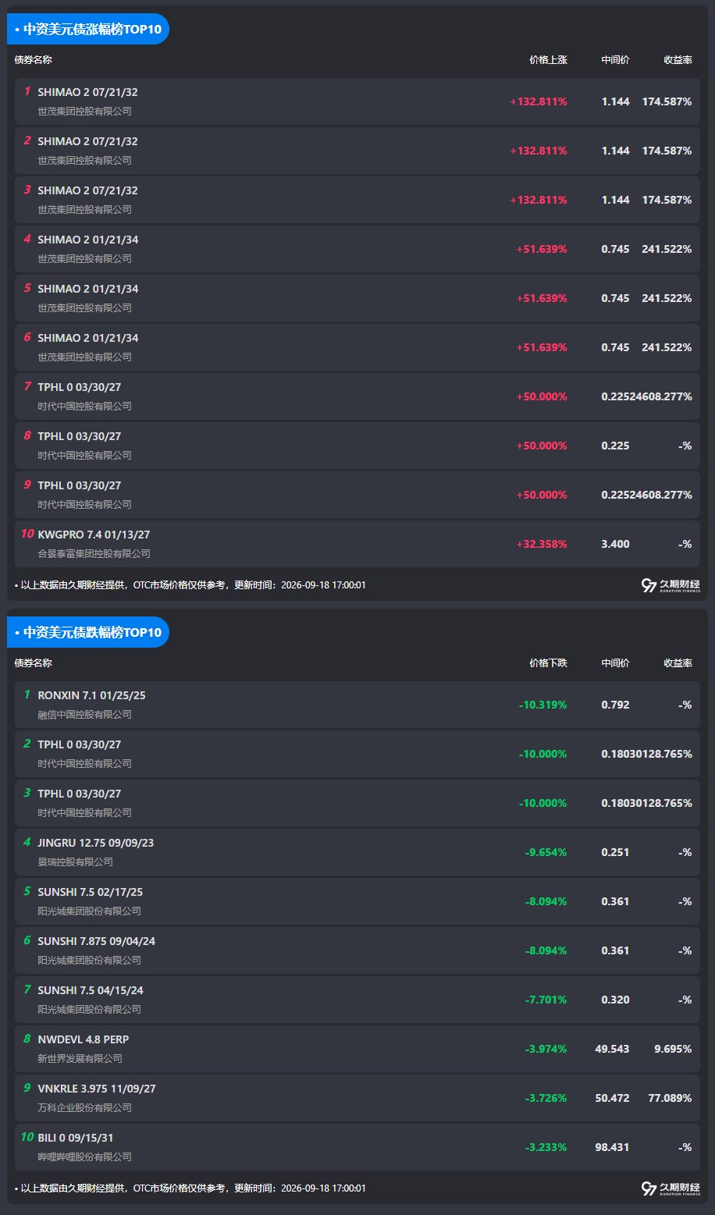Click the -3.726% price drop

(546, 1098)
